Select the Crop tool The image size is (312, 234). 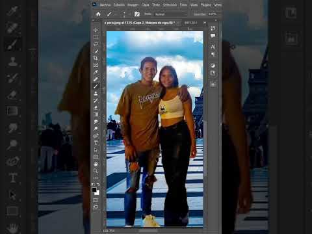[x=96, y=58]
